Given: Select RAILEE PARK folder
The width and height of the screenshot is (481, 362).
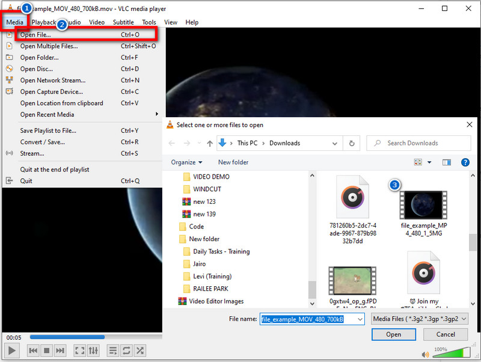Looking at the screenshot, I should (x=206, y=289).
